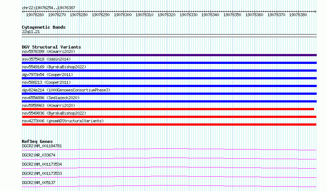Click ruler position 19076310

pyautogui.click(x=144, y=15)
